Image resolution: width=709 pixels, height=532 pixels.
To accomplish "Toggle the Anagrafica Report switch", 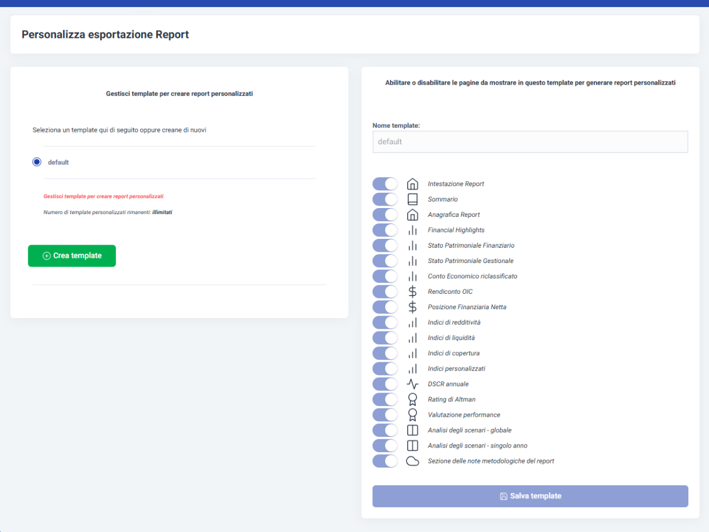I will click(385, 215).
